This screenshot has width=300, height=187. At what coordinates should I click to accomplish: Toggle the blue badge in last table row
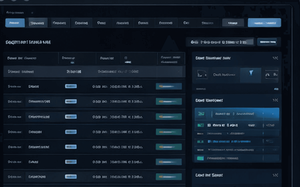pos(71,176)
